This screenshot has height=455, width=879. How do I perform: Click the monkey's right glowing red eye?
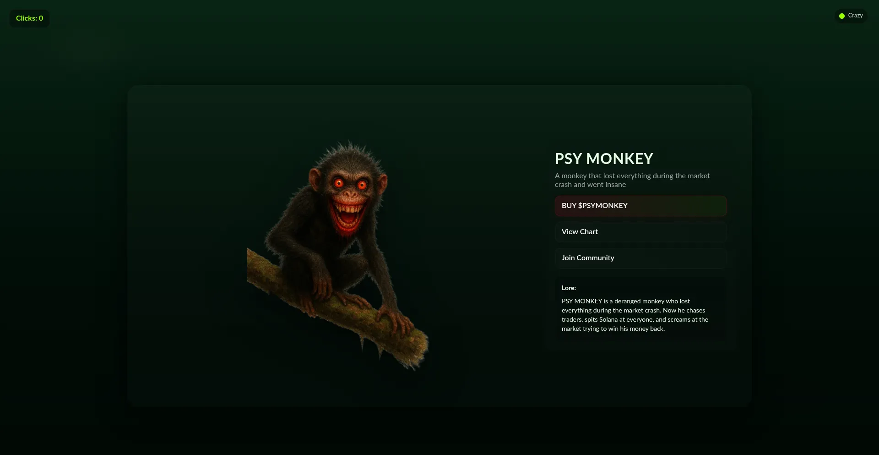point(362,185)
